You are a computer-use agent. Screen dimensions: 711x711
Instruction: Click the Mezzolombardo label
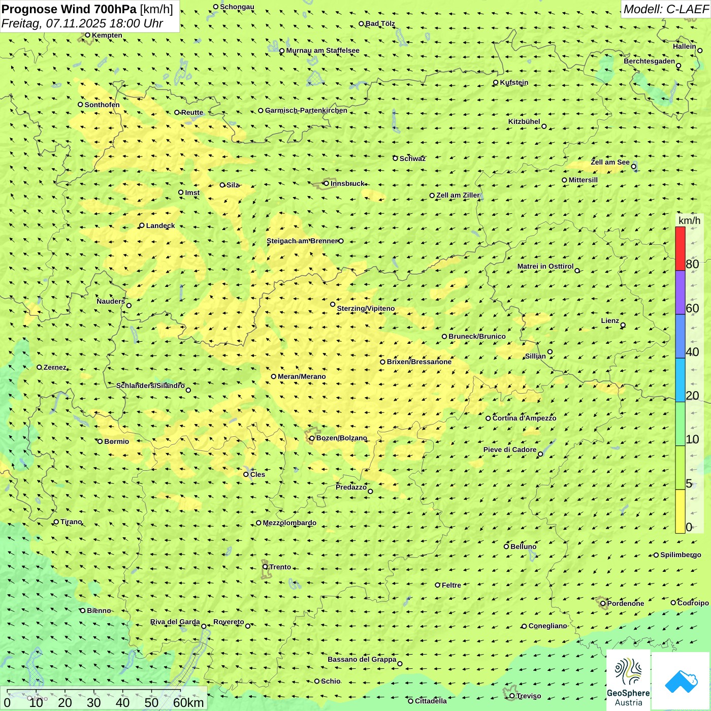coord(289,523)
